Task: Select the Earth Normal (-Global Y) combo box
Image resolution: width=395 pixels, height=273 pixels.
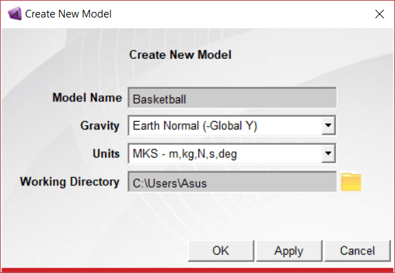Action: pyautogui.click(x=232, y=125)
